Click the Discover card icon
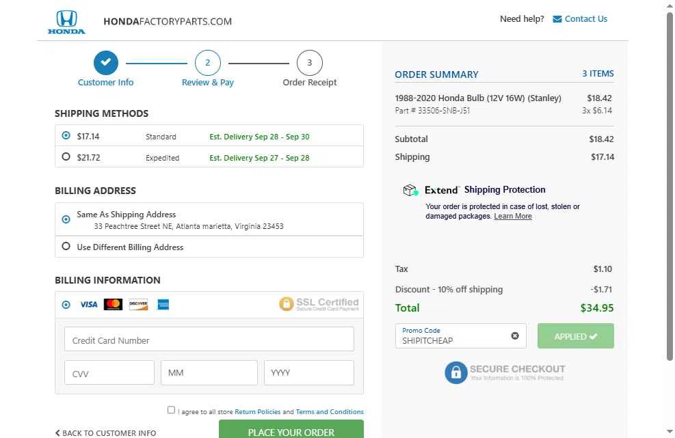Viewport: 675px width, 438px height. coord(138,305)
